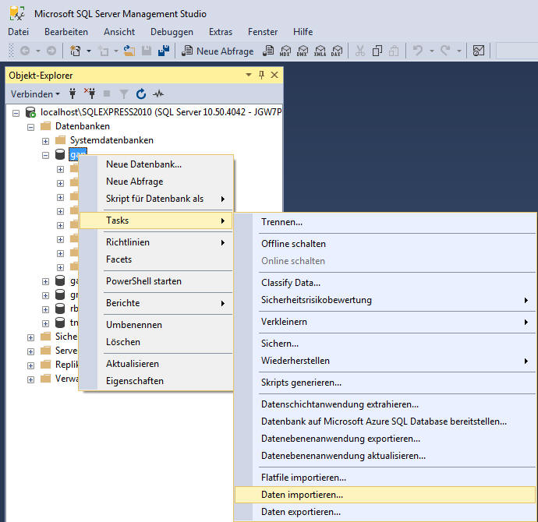Select Neue Abfrage in context menu

(156, 182)
